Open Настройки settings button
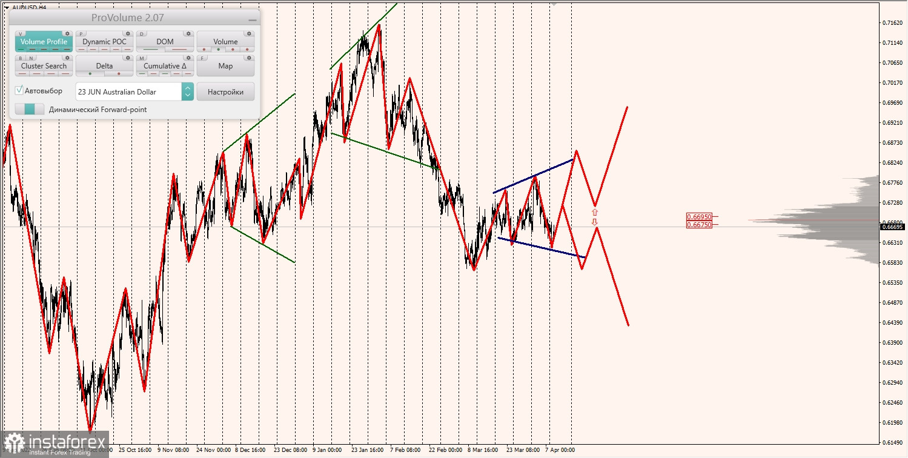 [225, 92]
